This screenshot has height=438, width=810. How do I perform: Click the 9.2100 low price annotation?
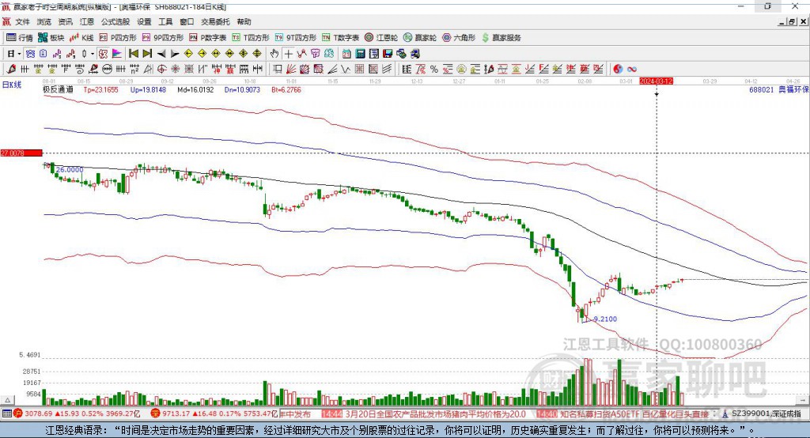[x=605, y=319]
